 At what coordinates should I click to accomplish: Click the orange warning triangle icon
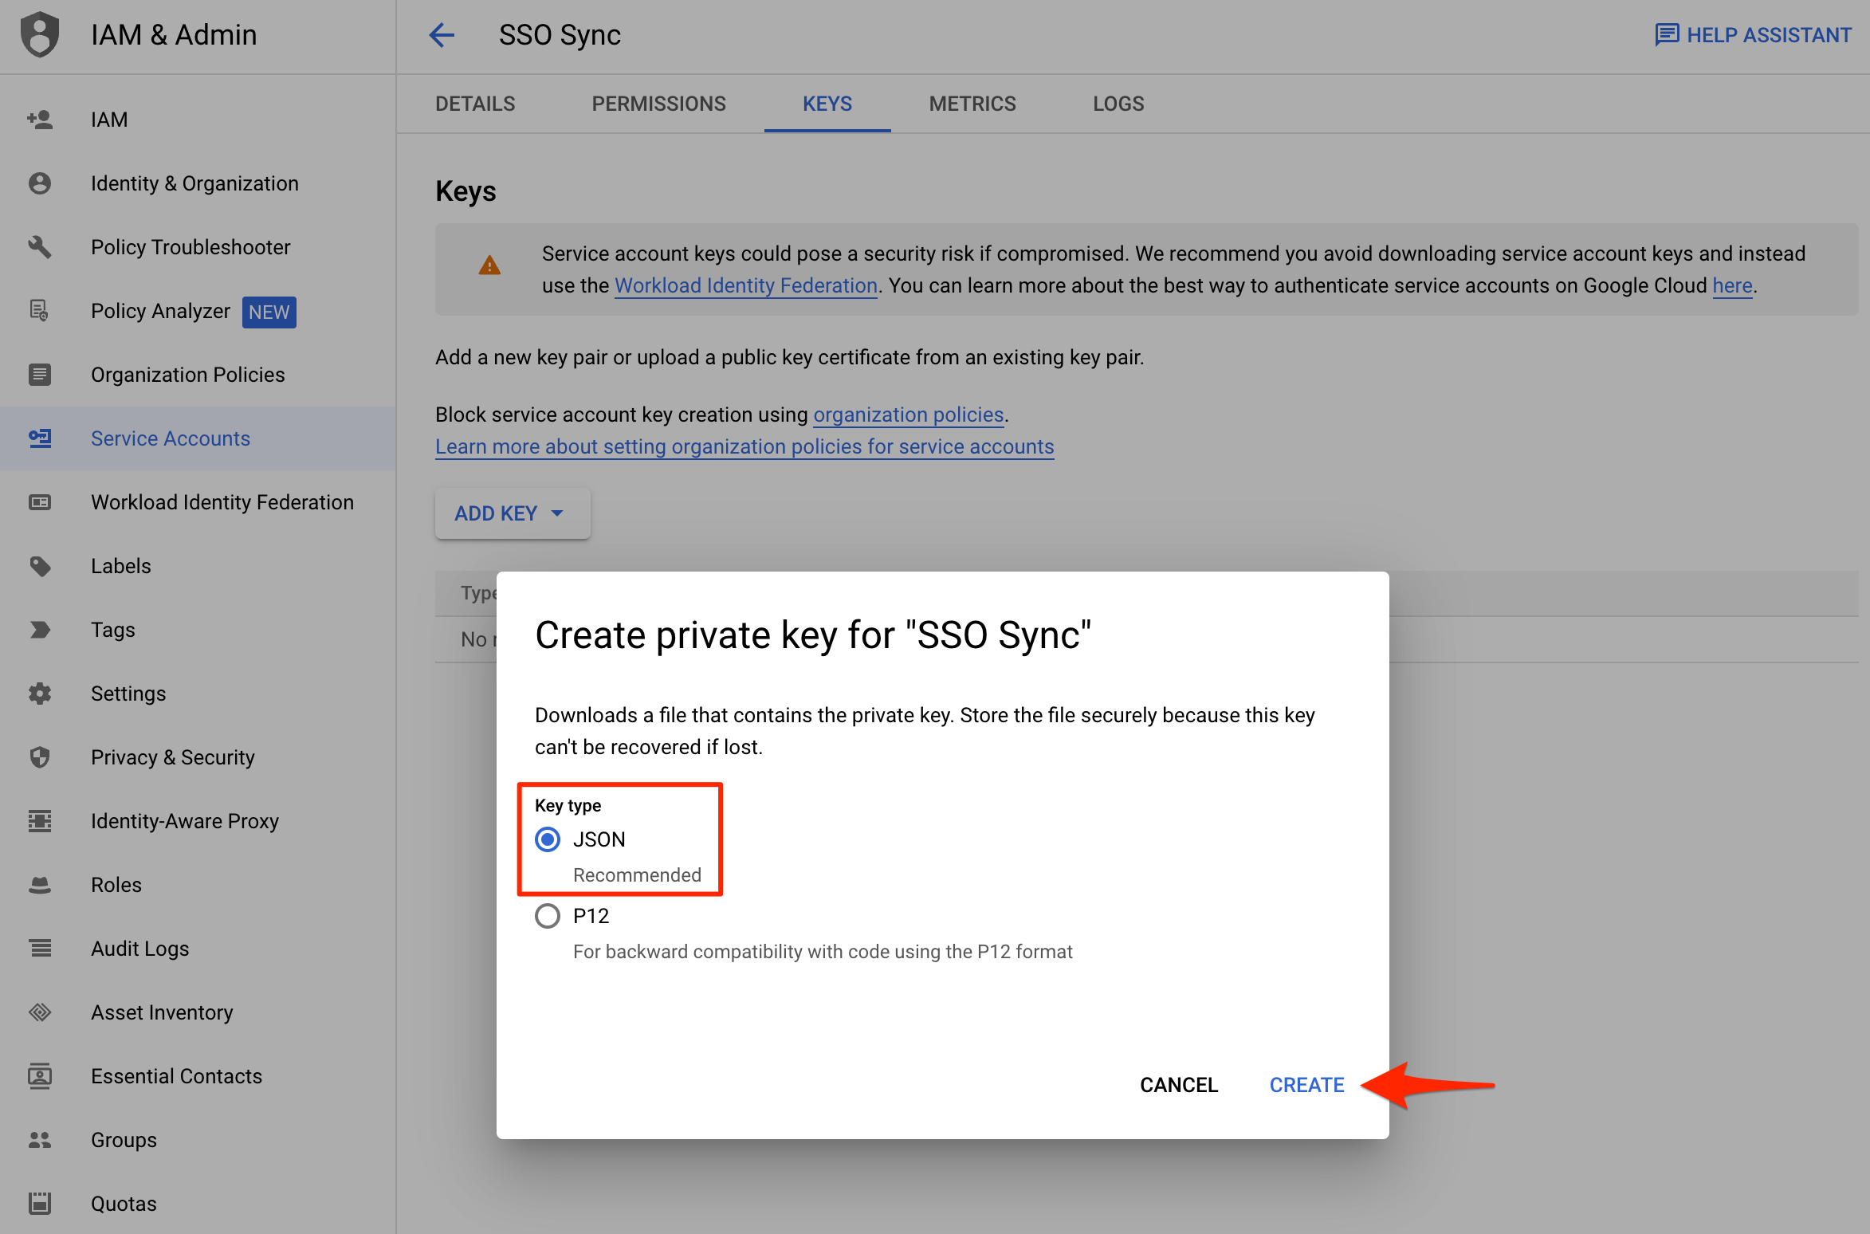click(x=489, y=265)
